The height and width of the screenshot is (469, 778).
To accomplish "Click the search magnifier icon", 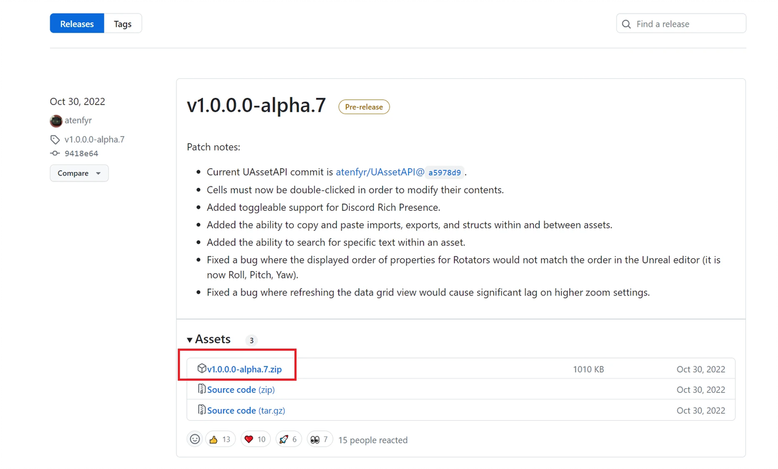I will pyautogui.click(x=627, y=24).
